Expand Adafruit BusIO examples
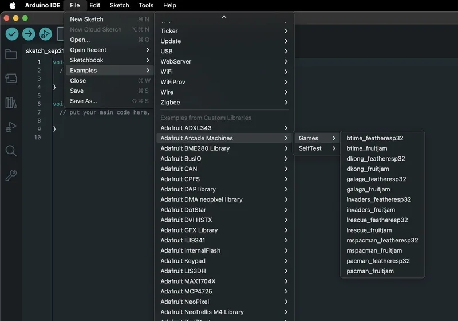Screen dimensions: 458x321 pyautogui.click(x=224, y=159)
